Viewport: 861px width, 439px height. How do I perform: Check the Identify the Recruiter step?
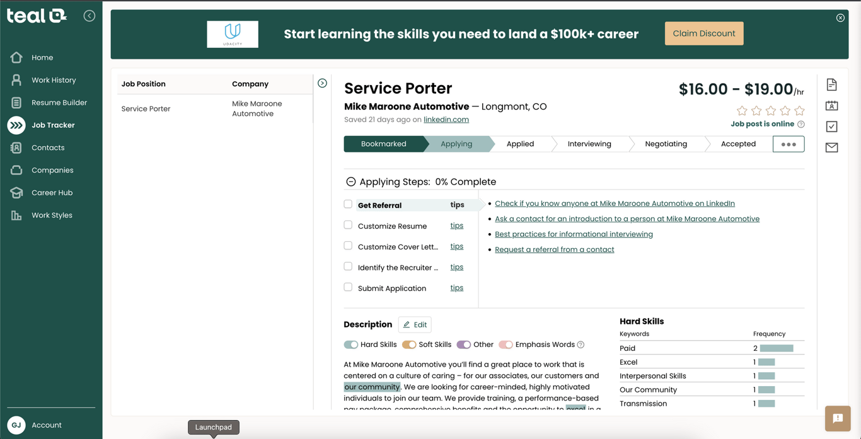[x=348, y=266]
